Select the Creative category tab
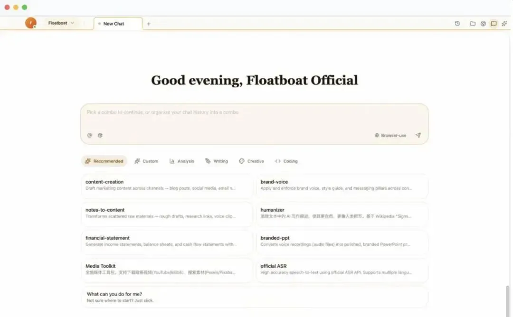The width and height of the screenshot is (513, 317). [x=251, y=161]
